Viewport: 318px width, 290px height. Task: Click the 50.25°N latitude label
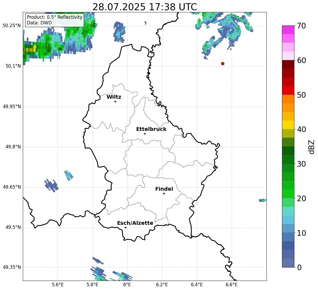coord(12,26)
